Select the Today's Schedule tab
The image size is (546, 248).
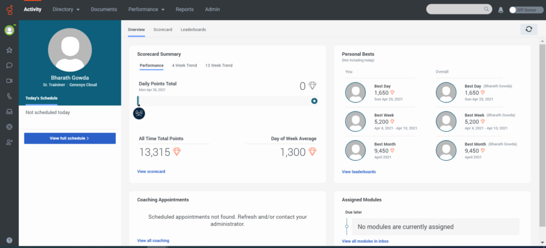(x=41, y=98)
